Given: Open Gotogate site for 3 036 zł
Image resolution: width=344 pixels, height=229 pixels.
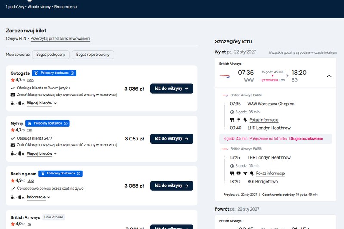Looking at the screenshot, I should tap(172, 89).
